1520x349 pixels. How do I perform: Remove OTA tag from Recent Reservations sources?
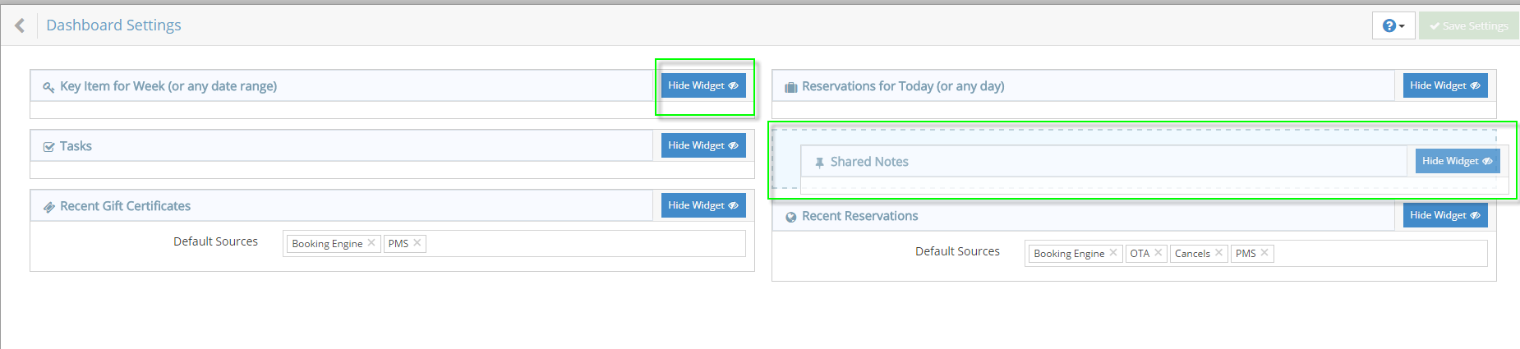pos(1158,253)
